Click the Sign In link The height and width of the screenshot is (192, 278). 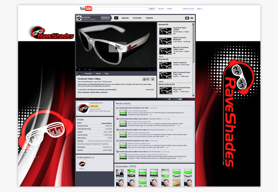[199, 9]
